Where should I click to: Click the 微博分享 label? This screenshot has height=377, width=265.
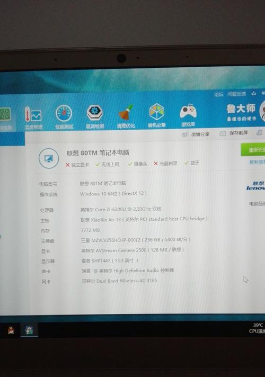click(200, 134)
